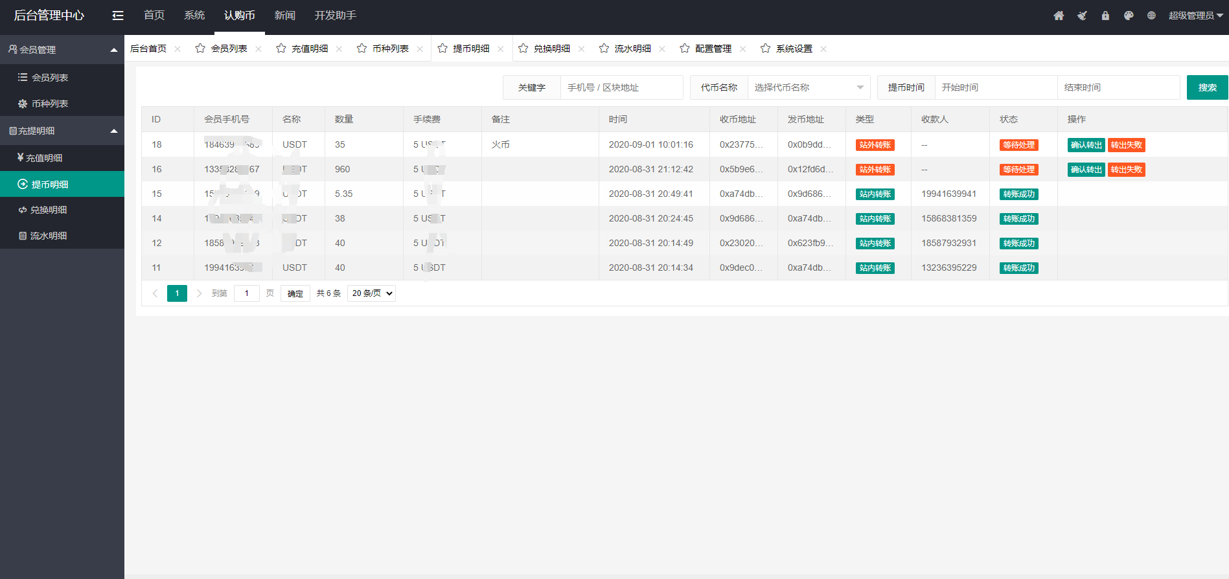Click the star icon on 配置管理 tab

[x=685, y=49]
